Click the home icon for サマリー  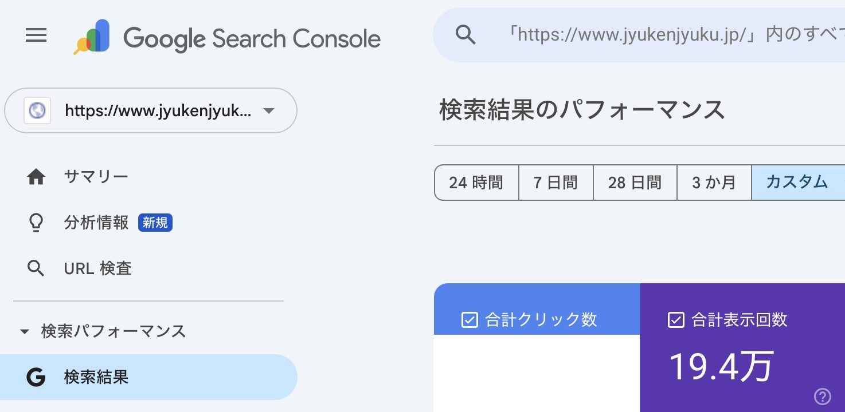coord(36,177)
